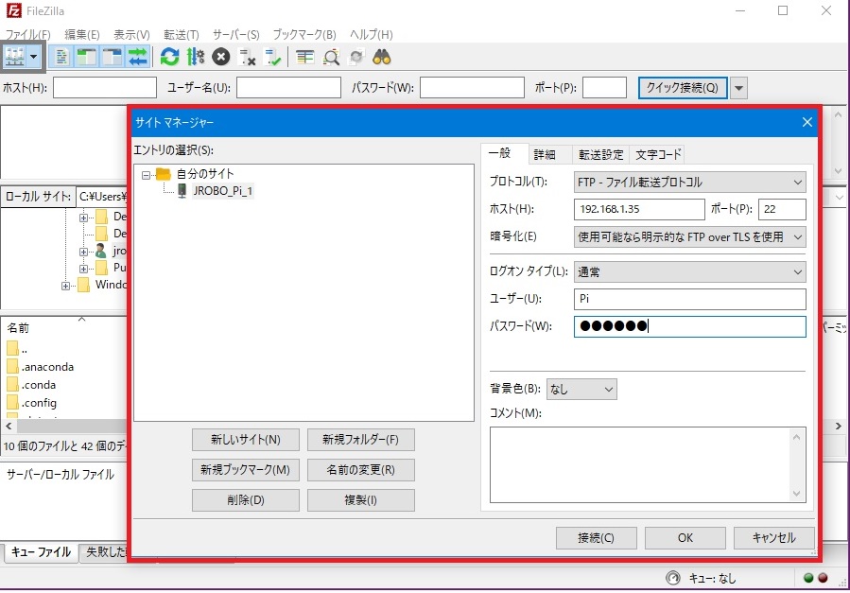The width and height of the screenshot is (850, 593).
Task: Click the Site Manager パスワード(W) field
Action: pos(689,326)
